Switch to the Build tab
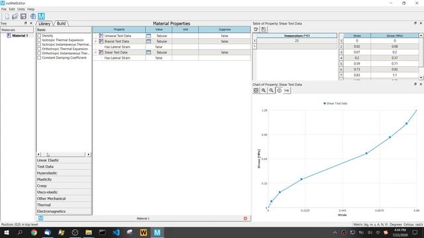The image size is (424, 238). (x=61, y=24)
